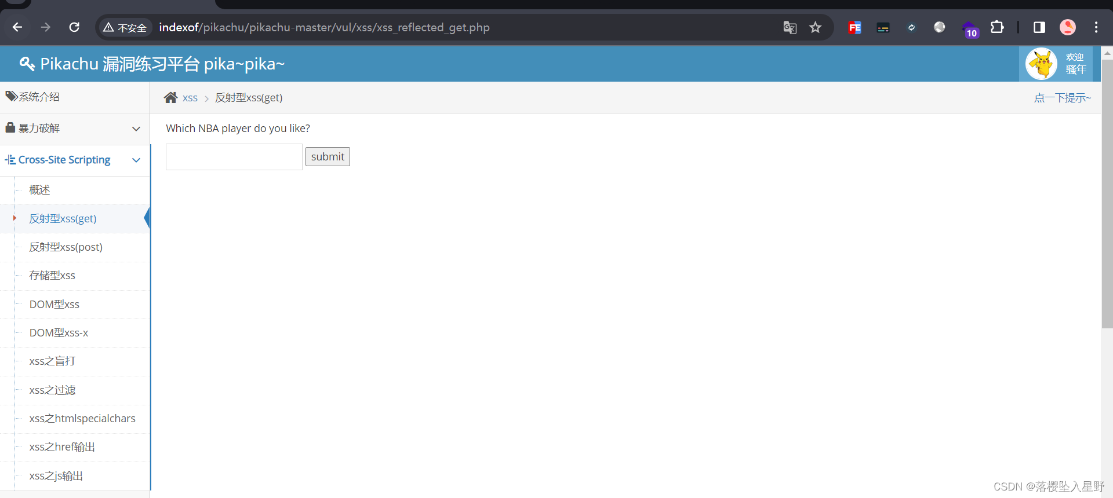Collapse the Cross-Site Scripting chevron
The width and height of the screenshot is (1113, 498).
point(136,160)
